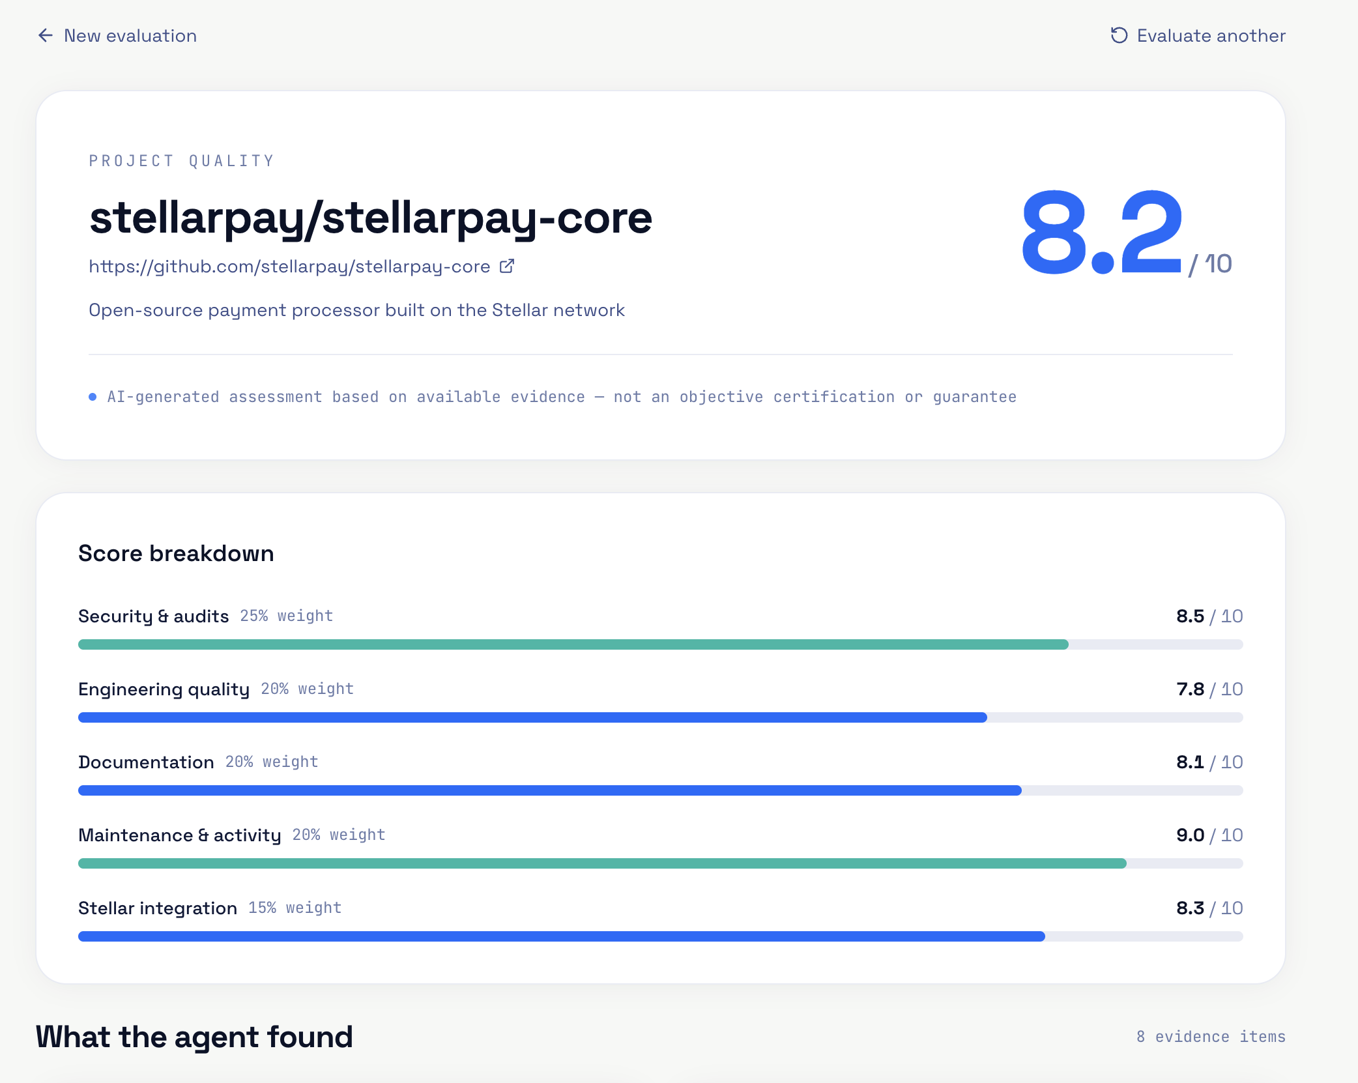Image resolution: width=1358 pixels, height=1083 pixels.
Task: Click the project description about Stellar network
Action: pos(356,310)
